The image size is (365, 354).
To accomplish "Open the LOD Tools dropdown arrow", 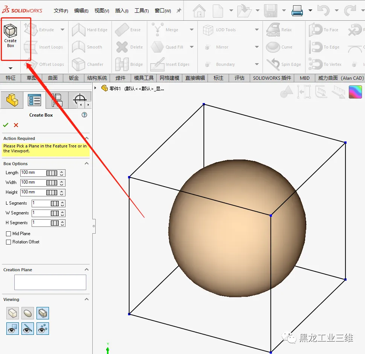I will (x=257, y=29).
